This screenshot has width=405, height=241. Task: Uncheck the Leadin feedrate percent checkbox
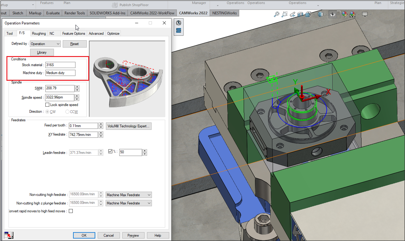110,151
